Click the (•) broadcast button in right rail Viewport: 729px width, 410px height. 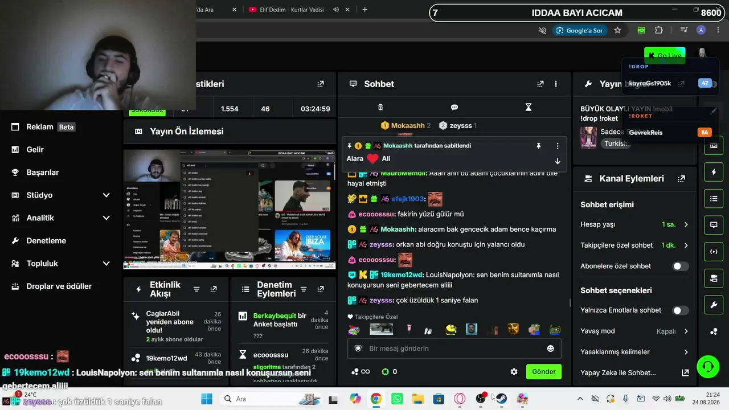(714, 252)
